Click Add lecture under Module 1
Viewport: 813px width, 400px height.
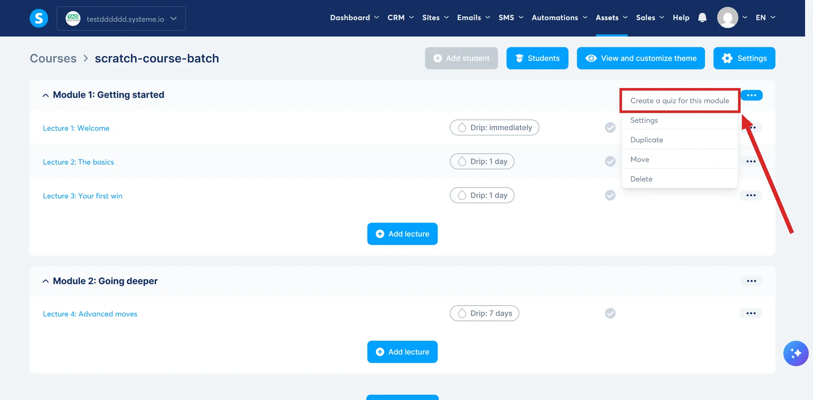[402, 234]
